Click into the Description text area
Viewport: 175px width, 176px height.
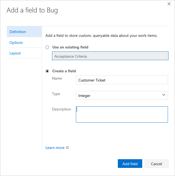(x=122, y=115)
